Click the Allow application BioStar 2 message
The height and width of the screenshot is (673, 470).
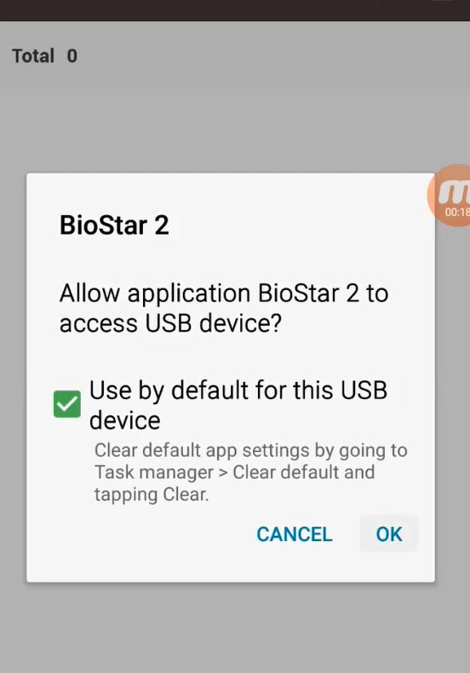click(x=224, y=308)
